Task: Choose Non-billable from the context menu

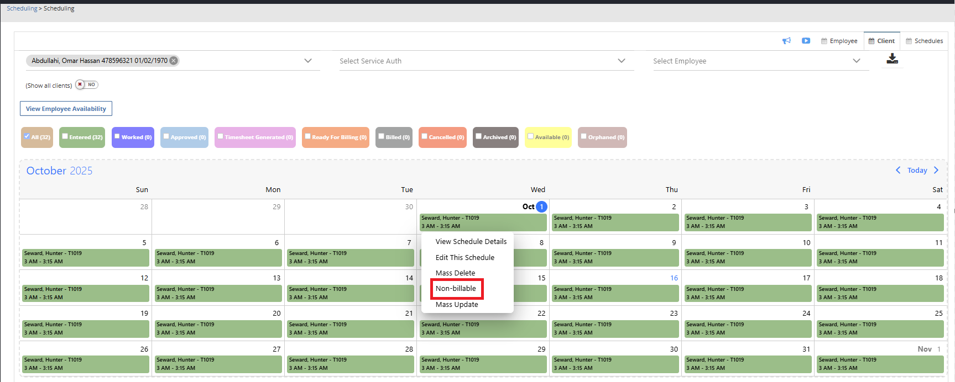Action: (456, 289)
